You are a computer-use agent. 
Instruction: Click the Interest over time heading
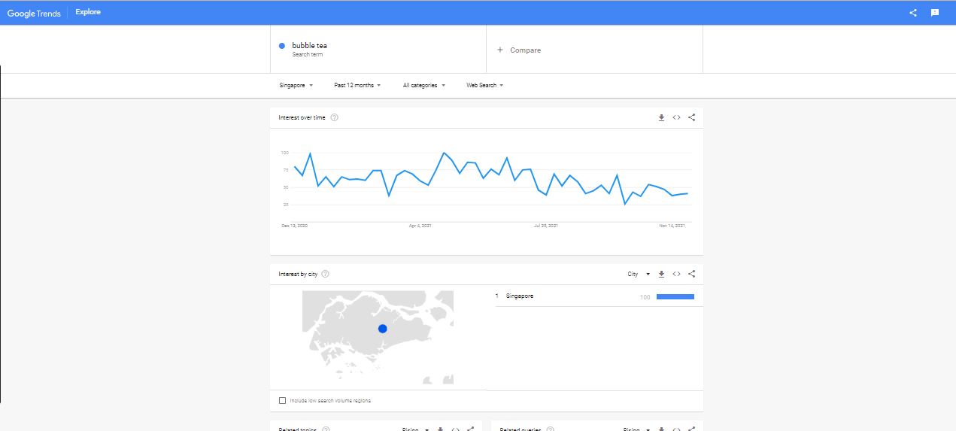pos(302,117)
